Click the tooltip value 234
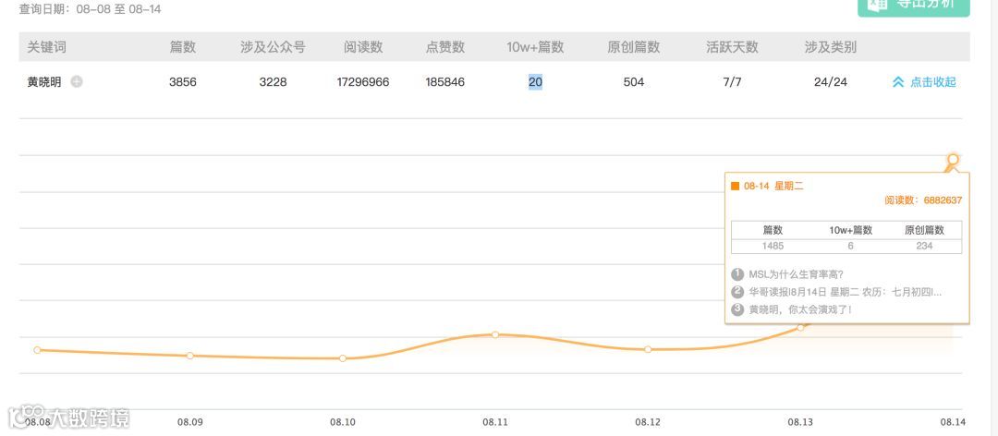 coord(924,246)
